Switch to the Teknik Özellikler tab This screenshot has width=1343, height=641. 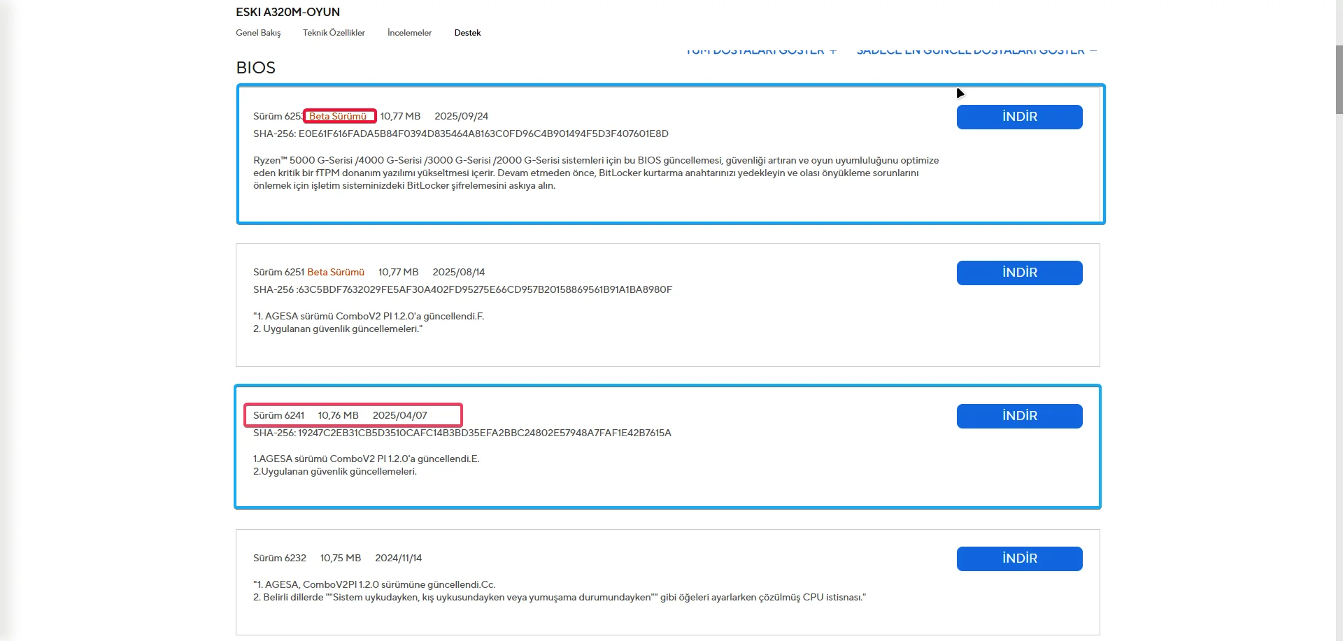[x=334, y=33]
